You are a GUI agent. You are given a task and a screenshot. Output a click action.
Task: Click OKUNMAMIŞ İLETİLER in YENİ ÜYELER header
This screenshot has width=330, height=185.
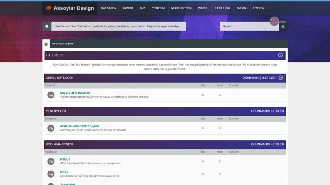tap(268, 111)
